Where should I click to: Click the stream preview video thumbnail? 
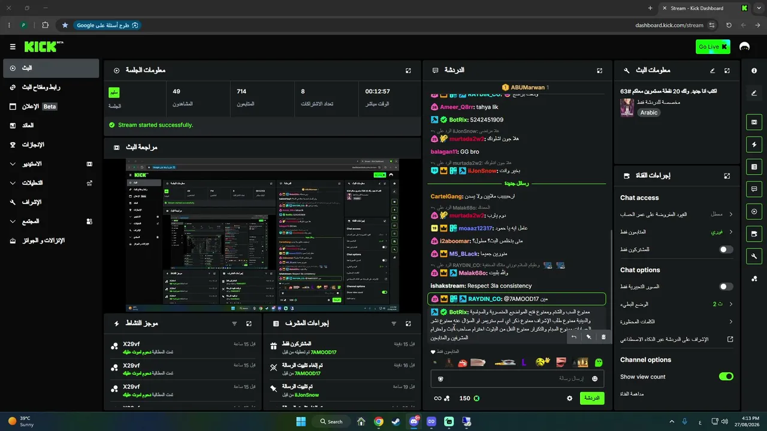click(264, 235)
